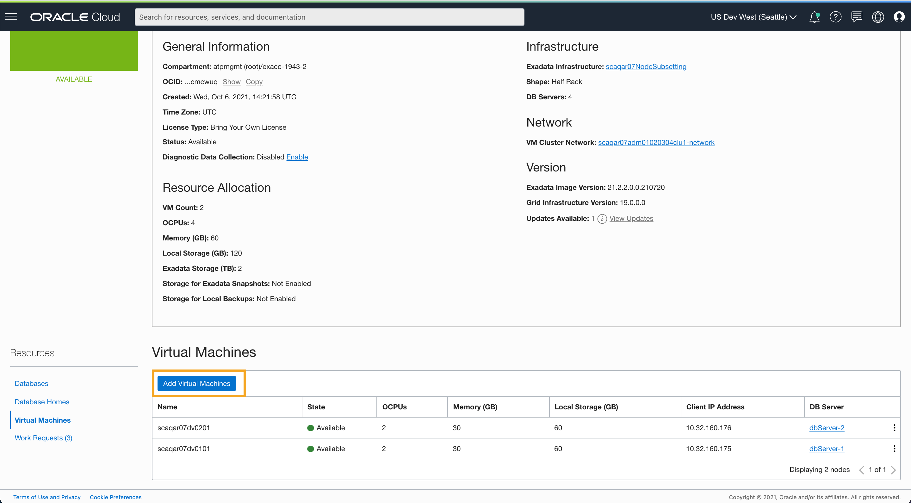Image resolution: width=911 pixels, height=503 pixels.
Task: Enable Diagnostic Data Collection link
Action: click(297, 157)
